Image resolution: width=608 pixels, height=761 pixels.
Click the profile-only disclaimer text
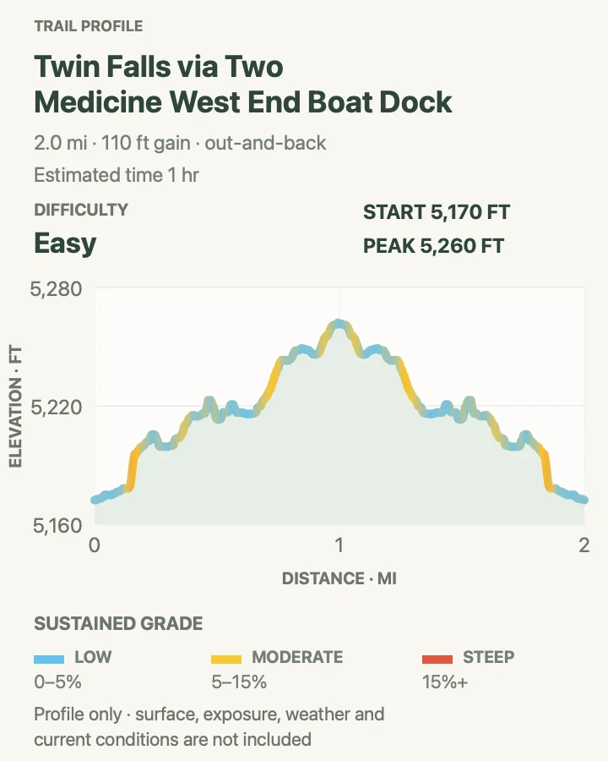point(209,726)
